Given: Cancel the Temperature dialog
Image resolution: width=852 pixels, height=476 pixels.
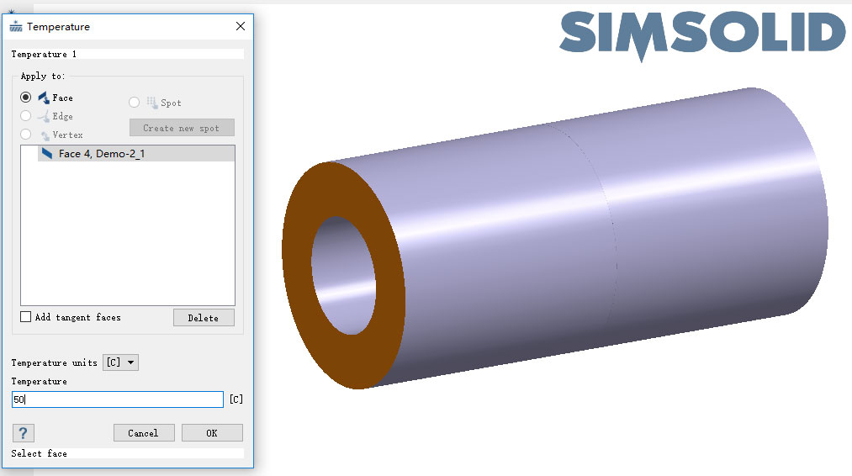Looking at the screenshot, I should (143, 433).
